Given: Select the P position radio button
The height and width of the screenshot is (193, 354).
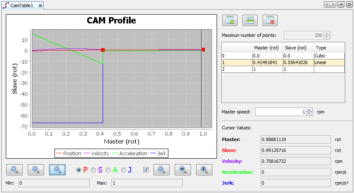Looking at the screenshot, I should coord(79,170).
